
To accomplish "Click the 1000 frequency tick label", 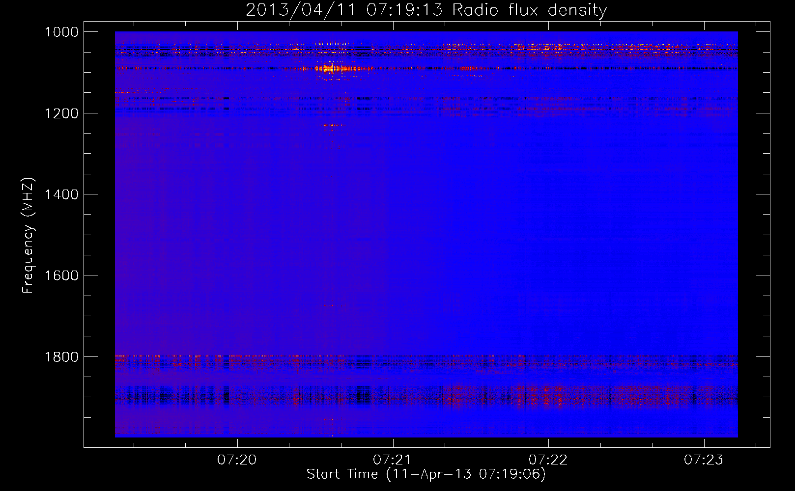I will click(x=61, y=32).
